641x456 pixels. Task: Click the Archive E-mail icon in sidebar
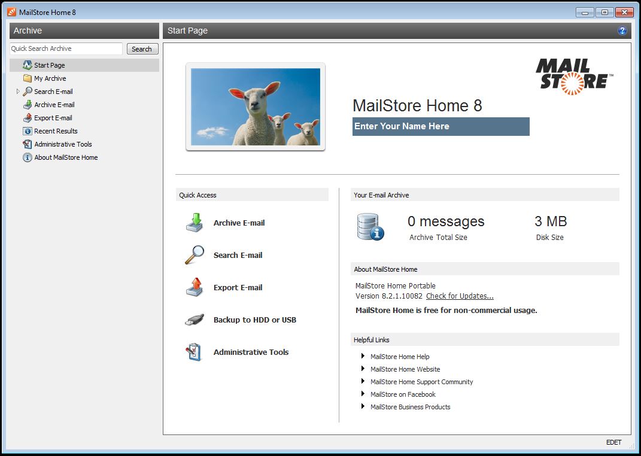(x=28, y=105)
